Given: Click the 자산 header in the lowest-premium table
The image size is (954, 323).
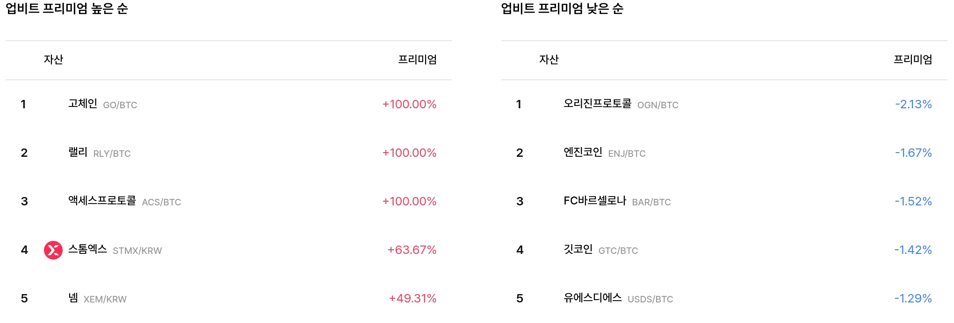Looking at the screenshot, I should point(549,60).
